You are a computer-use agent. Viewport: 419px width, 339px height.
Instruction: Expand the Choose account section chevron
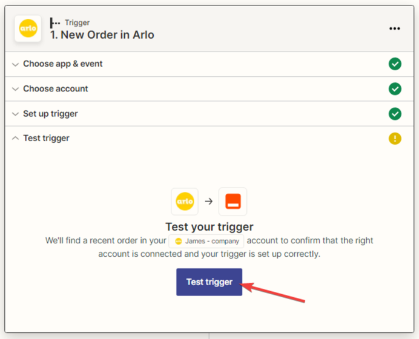coord(15,89)
